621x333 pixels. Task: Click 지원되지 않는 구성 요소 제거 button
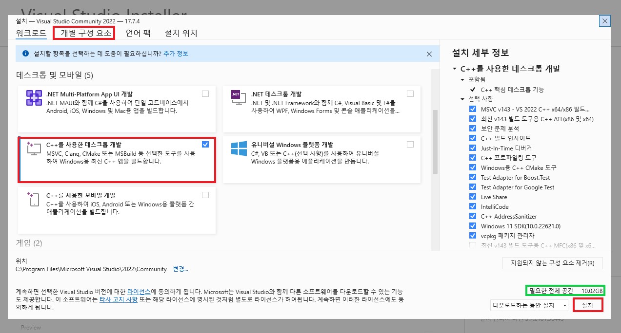552,263
